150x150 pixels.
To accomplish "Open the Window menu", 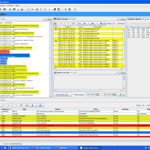I will (10, 5).
